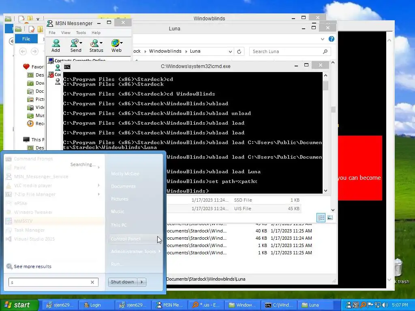
Task: Clear the start menu search with the X
Action: tap(92, 282)
